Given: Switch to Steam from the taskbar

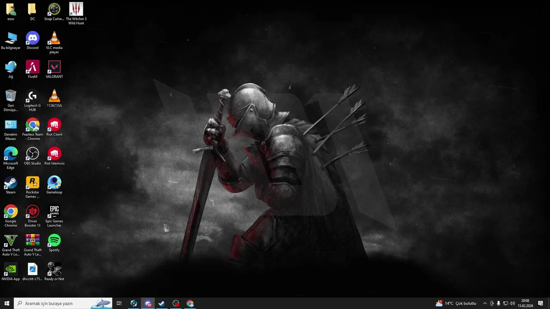Looking at the screenshot, I should click(162, 303).
